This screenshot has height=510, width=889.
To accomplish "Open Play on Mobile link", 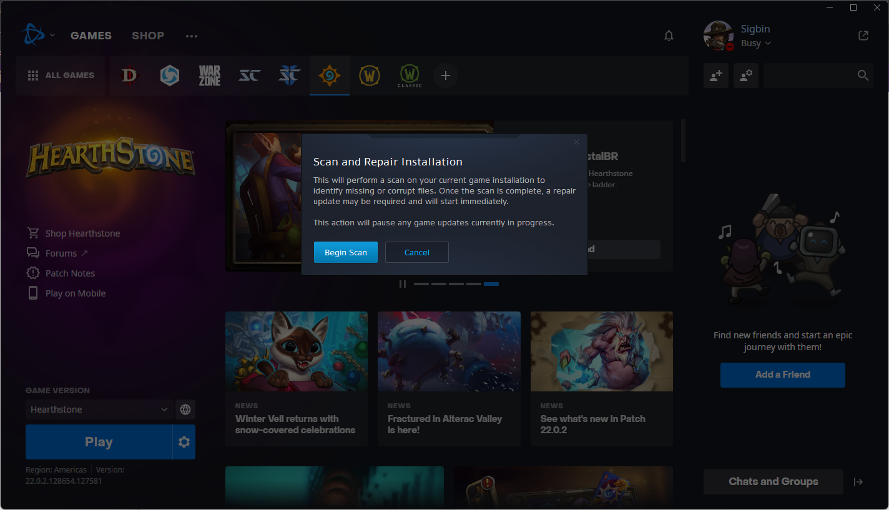I will point(76,293).
